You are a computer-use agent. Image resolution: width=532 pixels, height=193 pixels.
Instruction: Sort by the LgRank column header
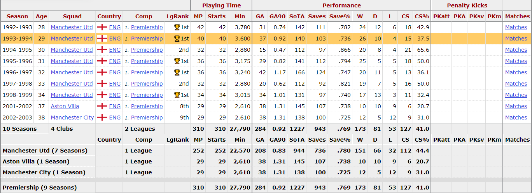coord(177,16)
